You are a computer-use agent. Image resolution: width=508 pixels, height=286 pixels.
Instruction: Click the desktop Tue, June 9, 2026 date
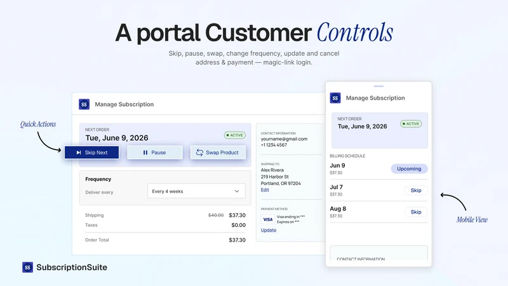coord(117,138)
